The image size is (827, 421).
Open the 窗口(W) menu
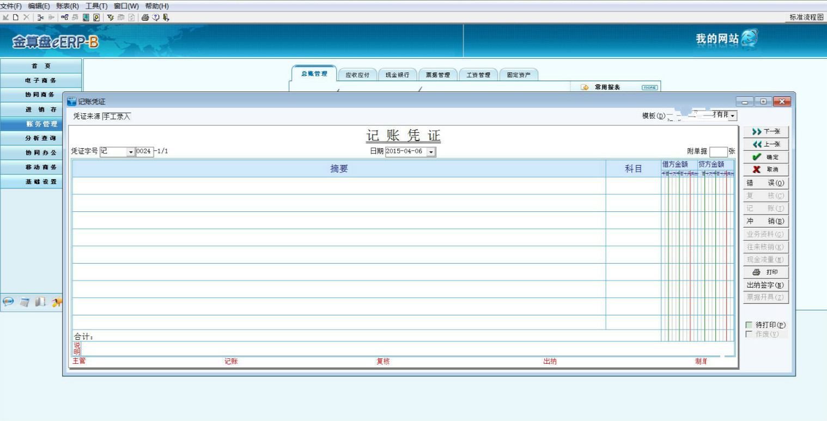[x=126, y=6]
